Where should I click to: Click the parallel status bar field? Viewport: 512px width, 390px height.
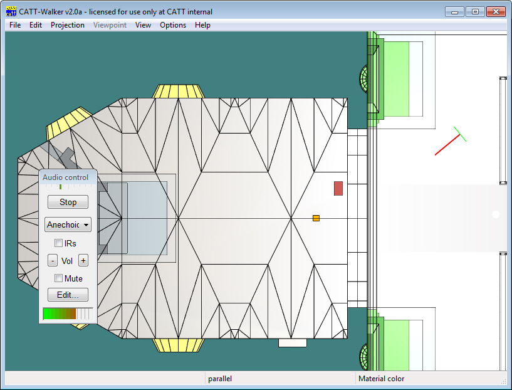tap(279, 379)
